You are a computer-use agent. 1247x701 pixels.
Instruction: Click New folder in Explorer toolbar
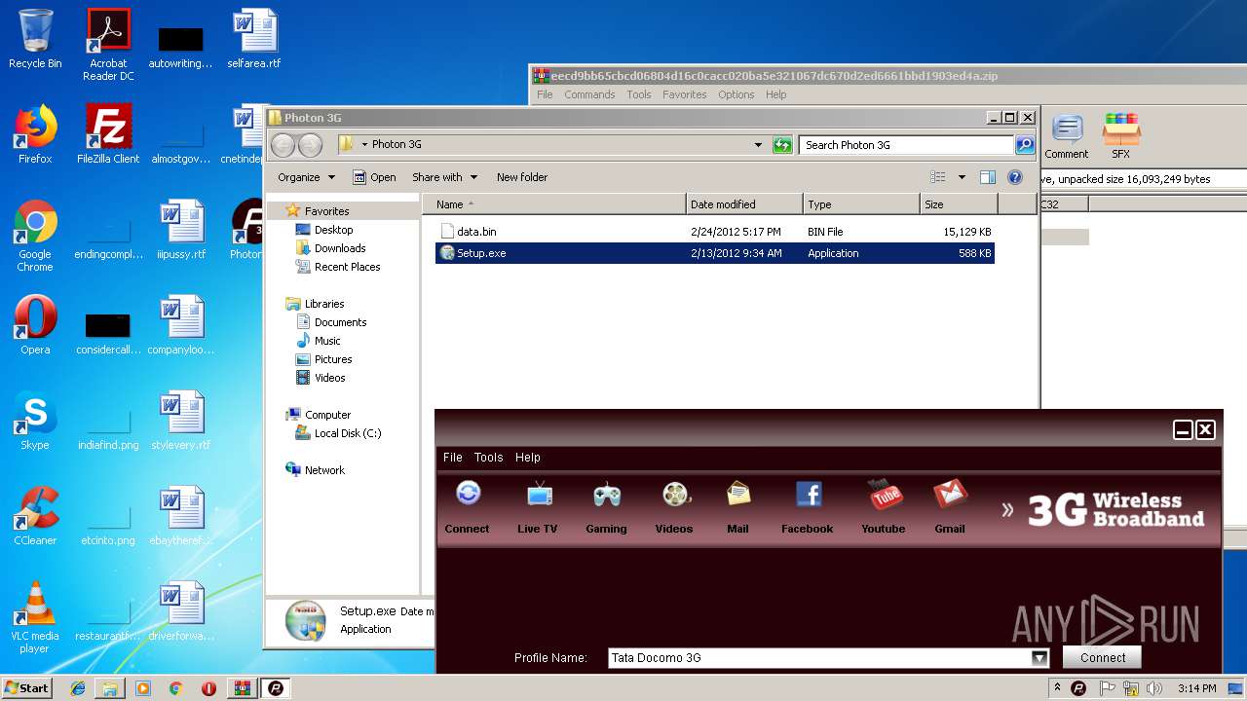[522, 177]
